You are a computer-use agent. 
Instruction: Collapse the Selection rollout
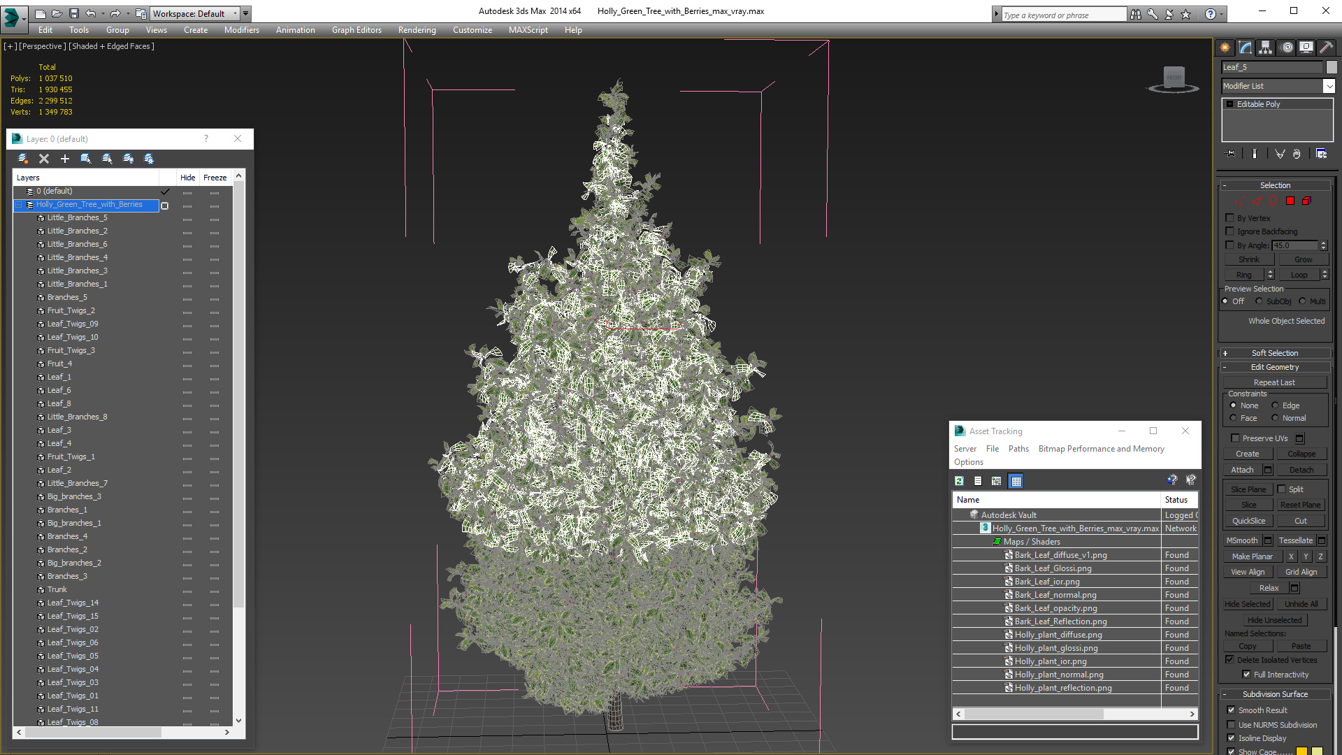click(1276, 185)
